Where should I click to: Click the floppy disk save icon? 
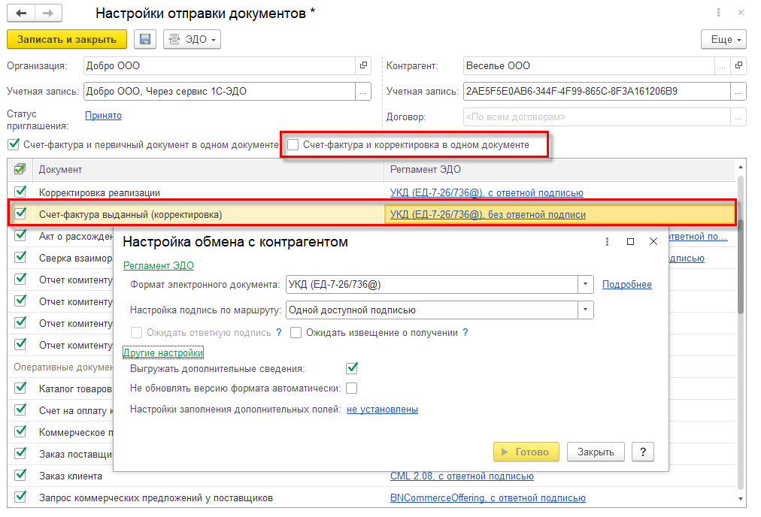tap(145, 40)
